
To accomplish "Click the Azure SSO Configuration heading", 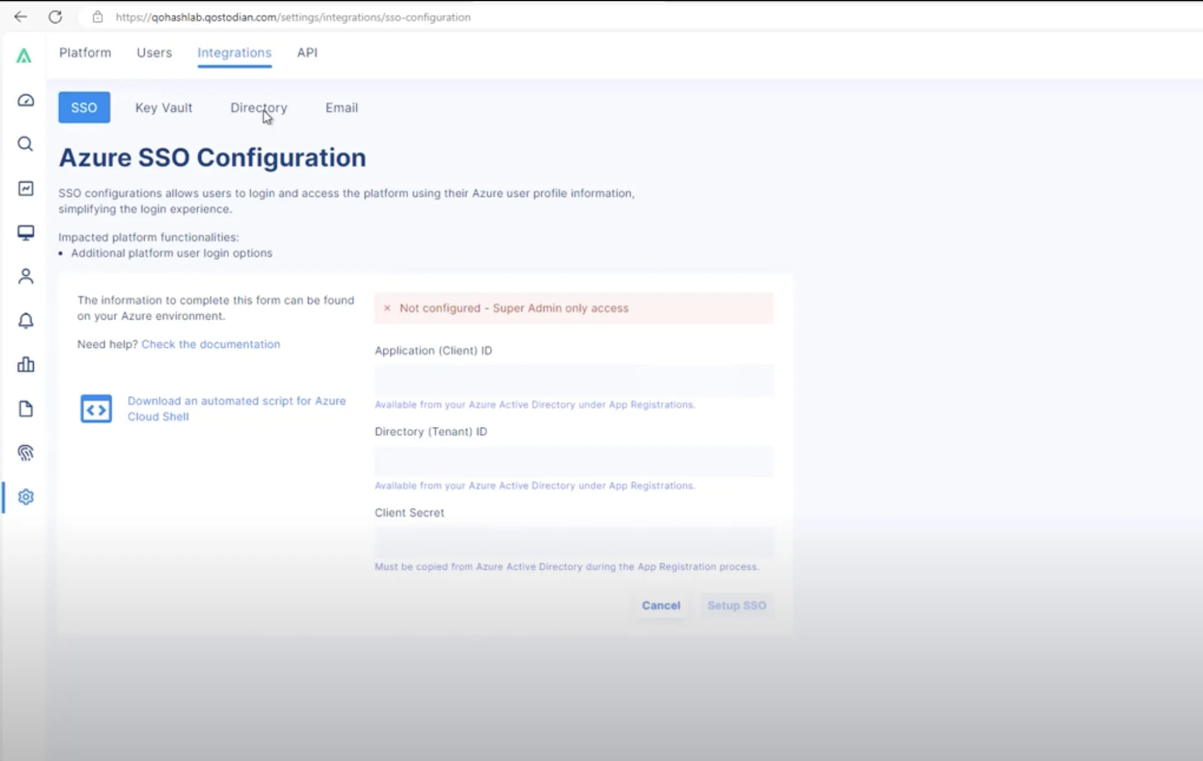I will click(x=212, y=158).
